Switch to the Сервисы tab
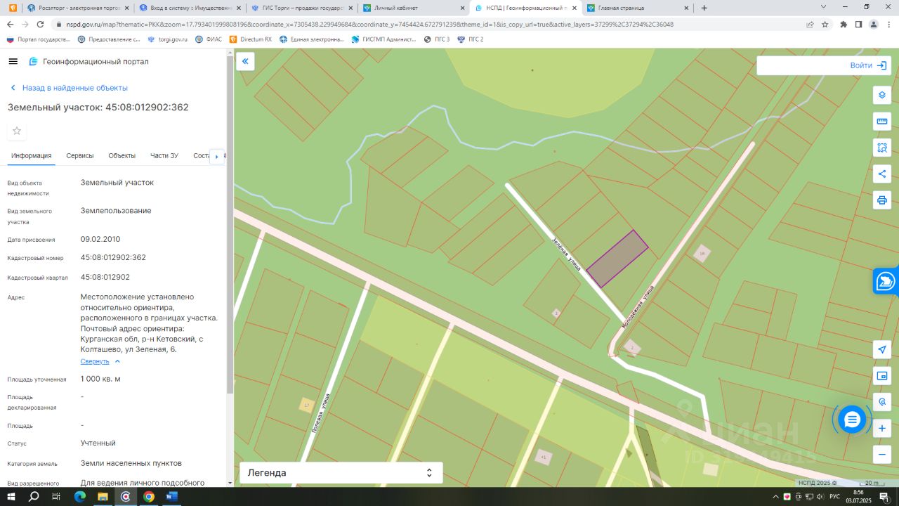The image size is (899, 506). [80, 156]
